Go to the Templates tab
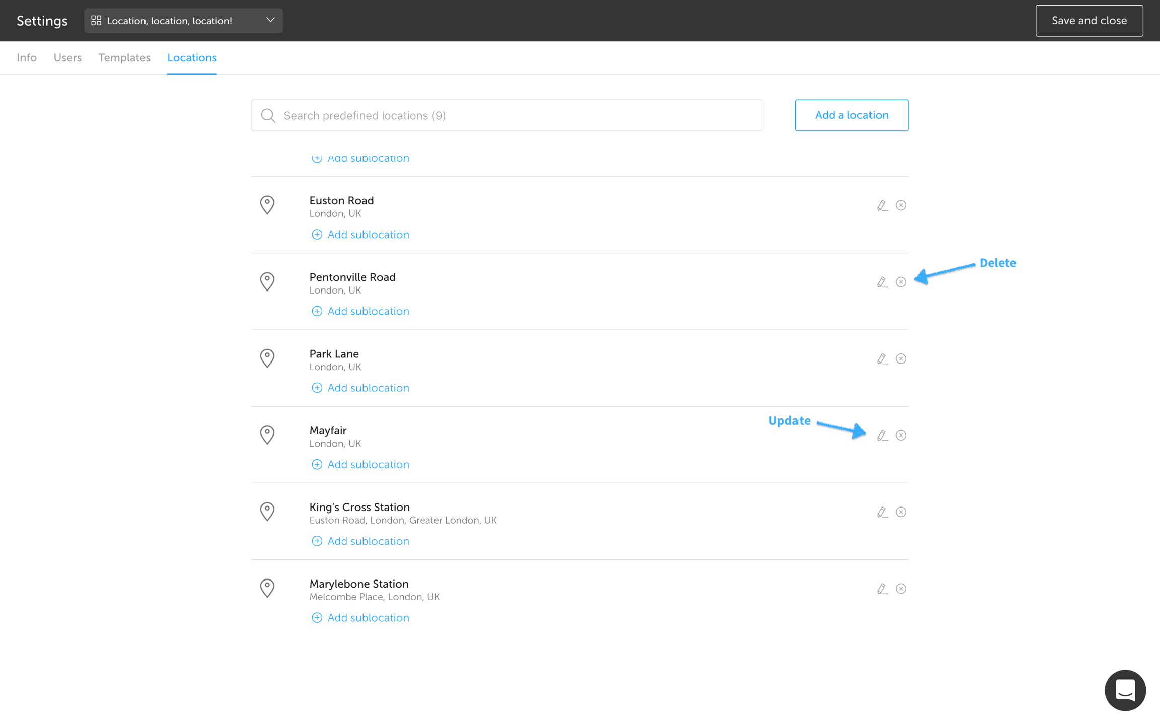The height and width of the screenshot is (725, 1160). point(124,58)
